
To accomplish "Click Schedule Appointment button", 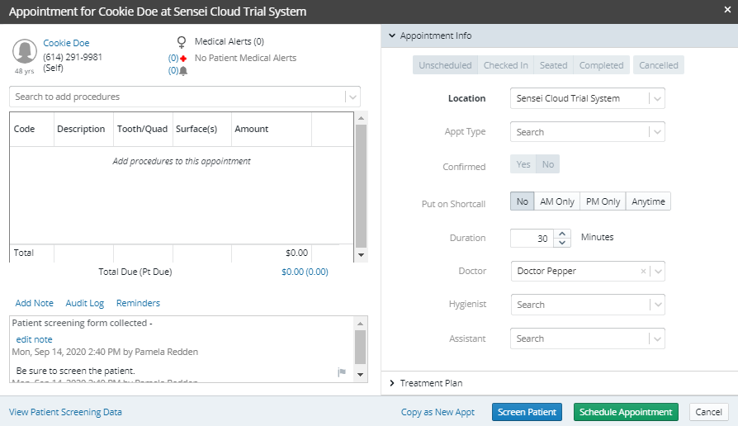I will (626, 412).
